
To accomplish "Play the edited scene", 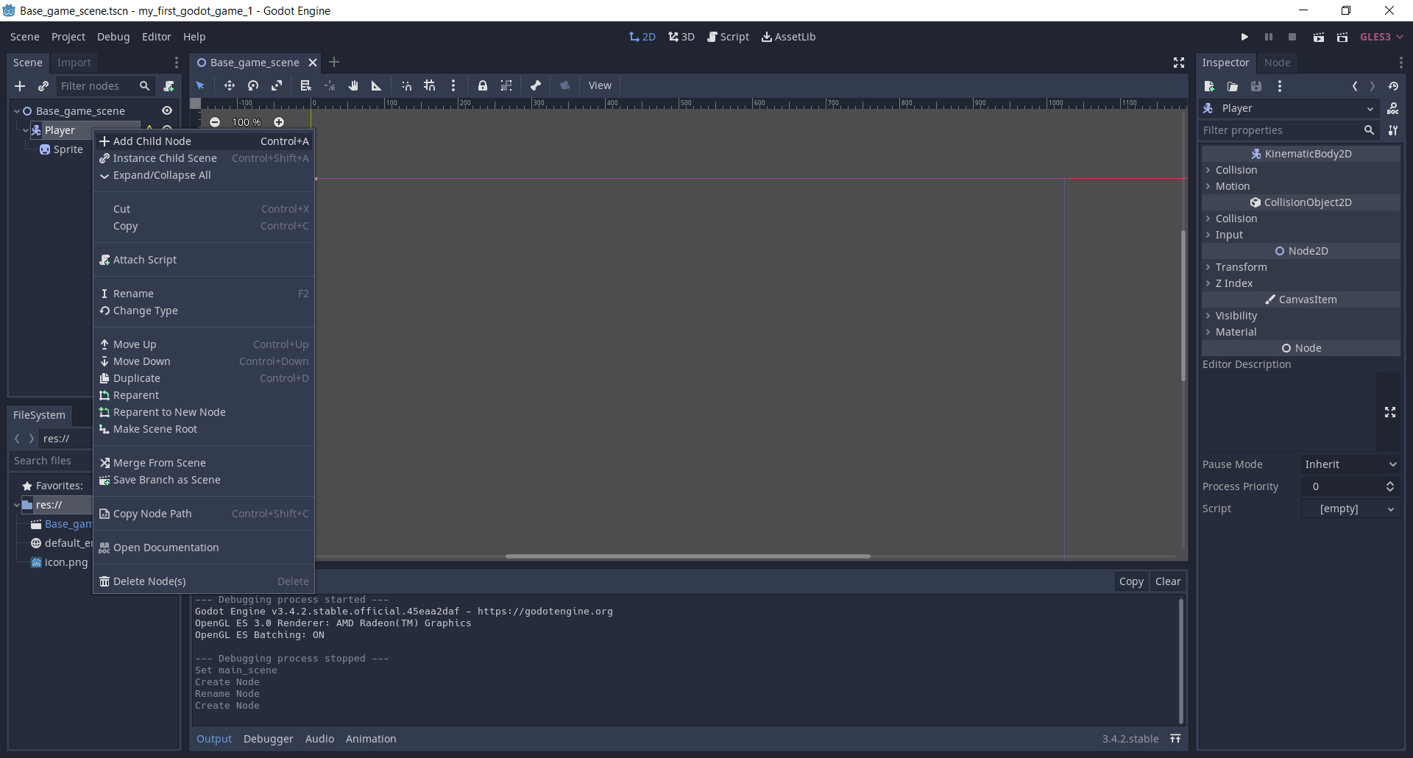I will click(1319, 37).
